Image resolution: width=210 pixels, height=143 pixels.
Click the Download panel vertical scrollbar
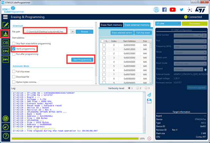[96, 53]
